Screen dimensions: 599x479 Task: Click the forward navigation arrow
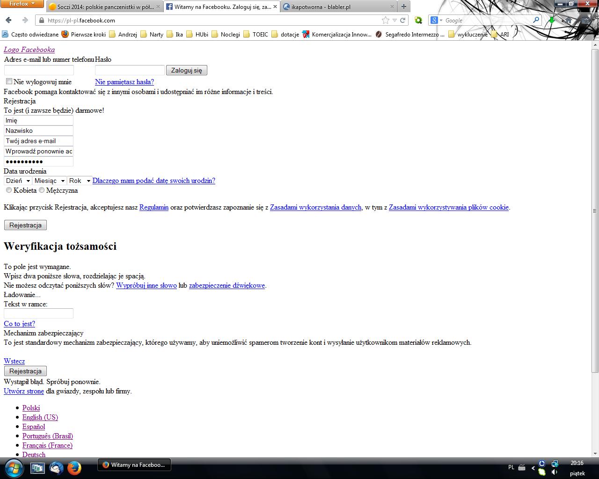tap(25, 20)
